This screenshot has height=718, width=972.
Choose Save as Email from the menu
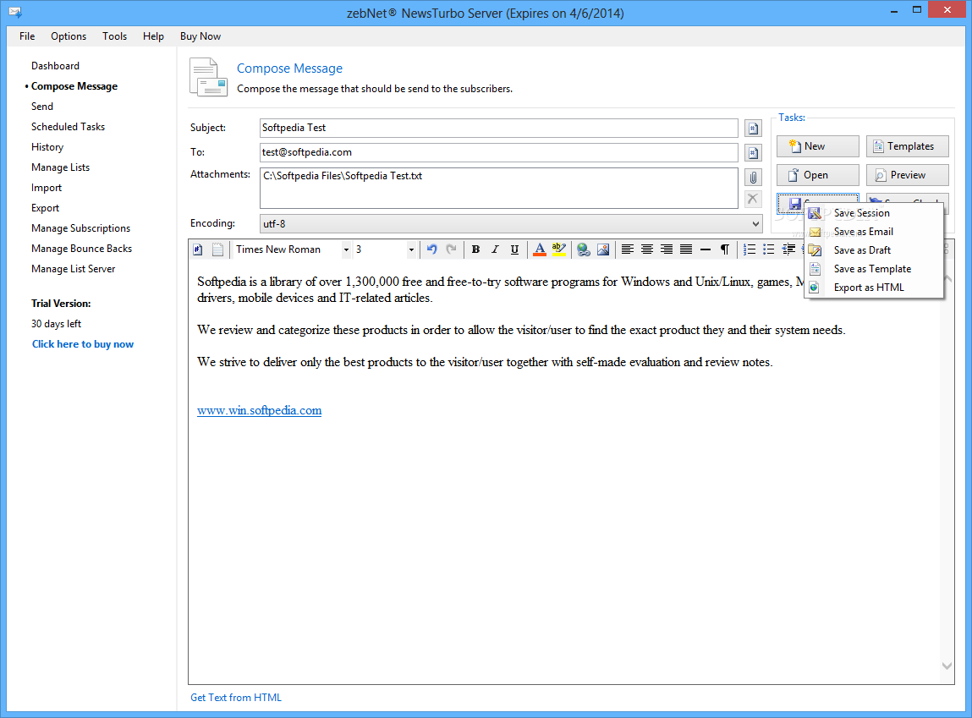pos(873,232)
